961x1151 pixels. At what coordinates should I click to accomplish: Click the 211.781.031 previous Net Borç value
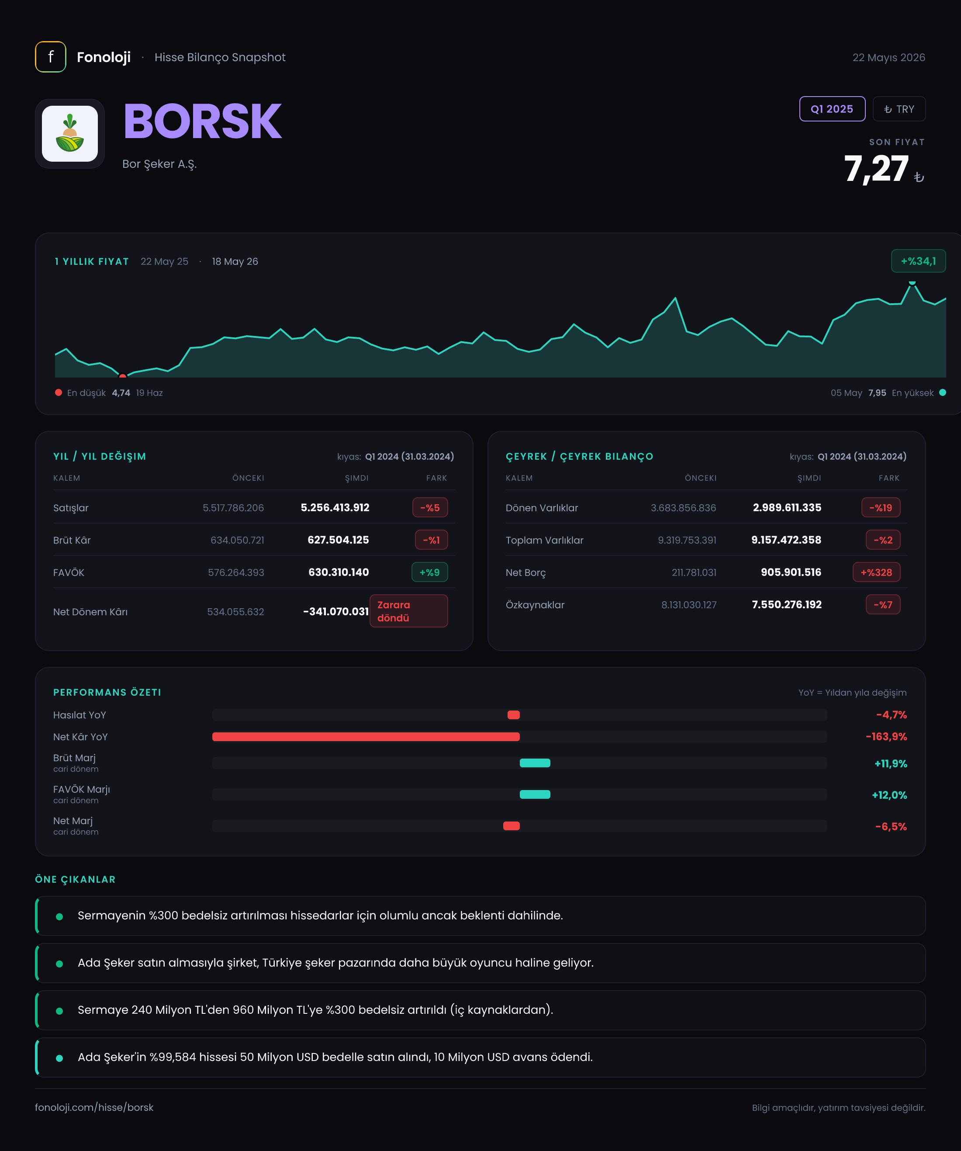coord(694,572)
